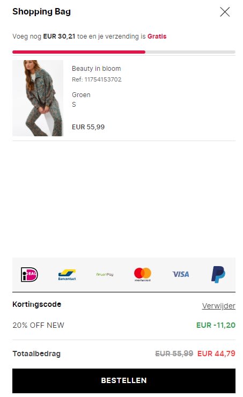The width and height of the screenshot is (243, 397).
Task: Click the Mastercard logo icon
Action: tap(143, 275)
